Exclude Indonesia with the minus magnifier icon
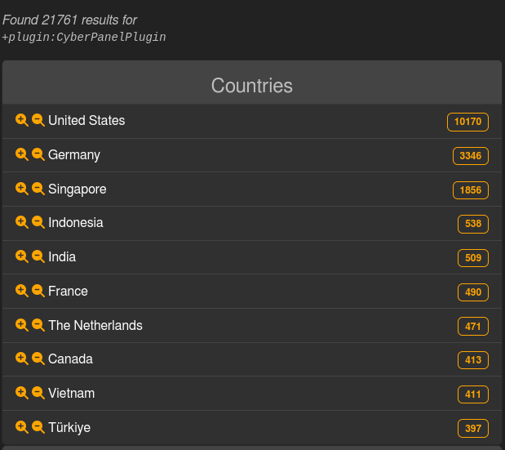The height and width of the screenshot is (450, 505). click(38, 222)
